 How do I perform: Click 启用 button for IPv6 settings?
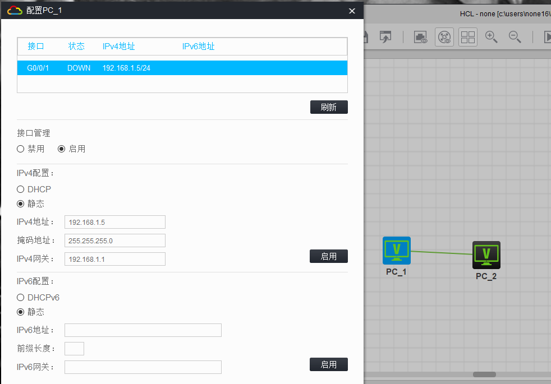(329, 364)
